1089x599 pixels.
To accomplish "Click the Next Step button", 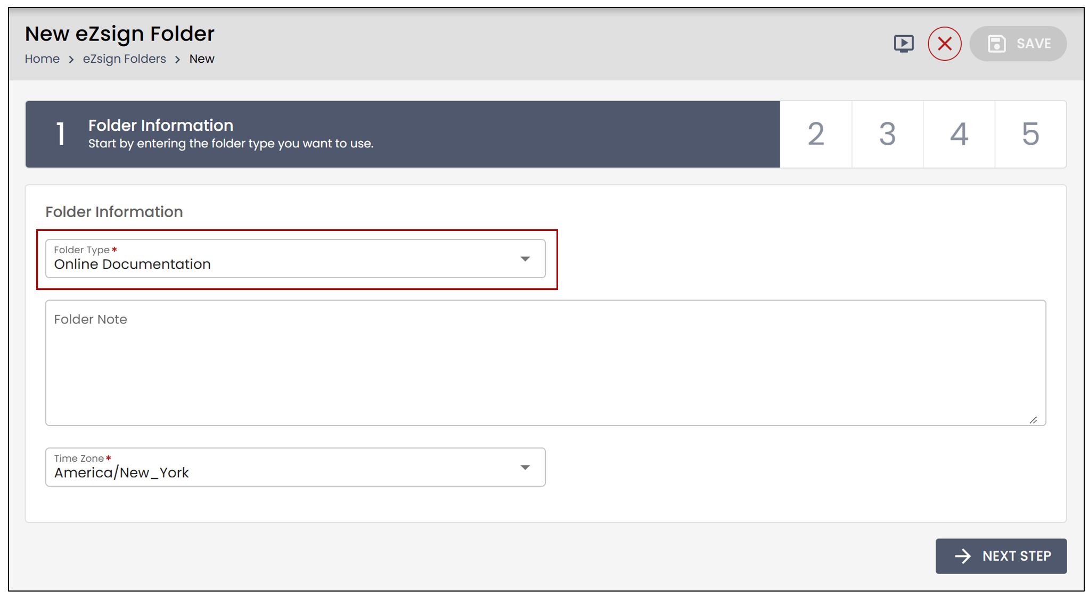I will coord(1001,556).
